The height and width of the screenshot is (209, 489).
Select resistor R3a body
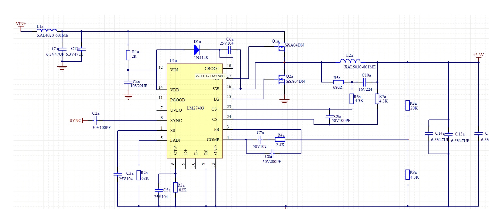(175, 187)
